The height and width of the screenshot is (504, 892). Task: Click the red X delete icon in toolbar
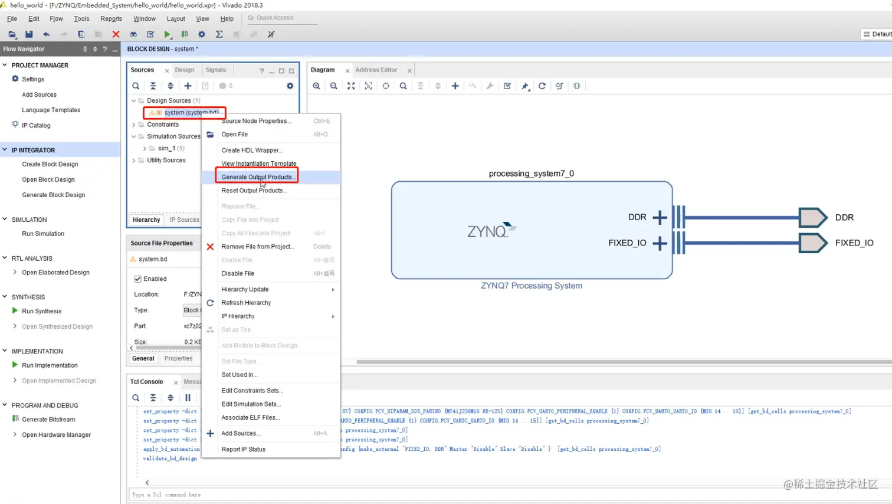pyautogui.click(x=116, y=34)
